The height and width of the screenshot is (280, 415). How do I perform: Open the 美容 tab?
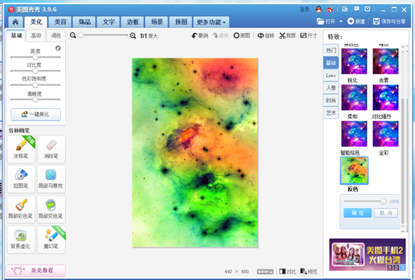tap(60, 22)
